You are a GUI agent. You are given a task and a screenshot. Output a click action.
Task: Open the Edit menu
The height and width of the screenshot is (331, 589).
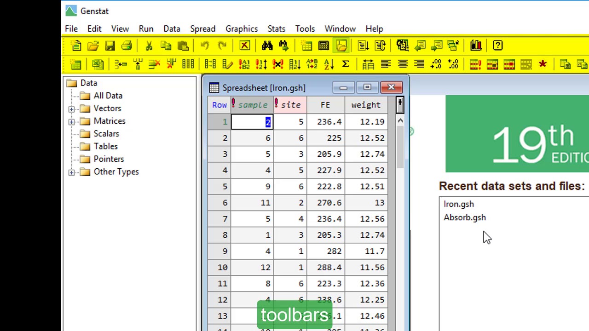(x=94, y=29)
